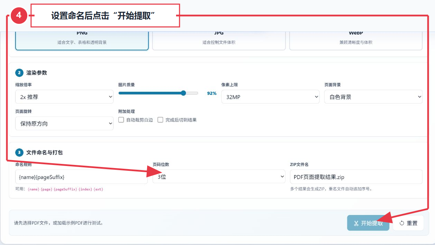The width and height of the screenshot is (435, 245).
Task: Click the 文件命名与打包 section heading
Action: coord(45,153)
